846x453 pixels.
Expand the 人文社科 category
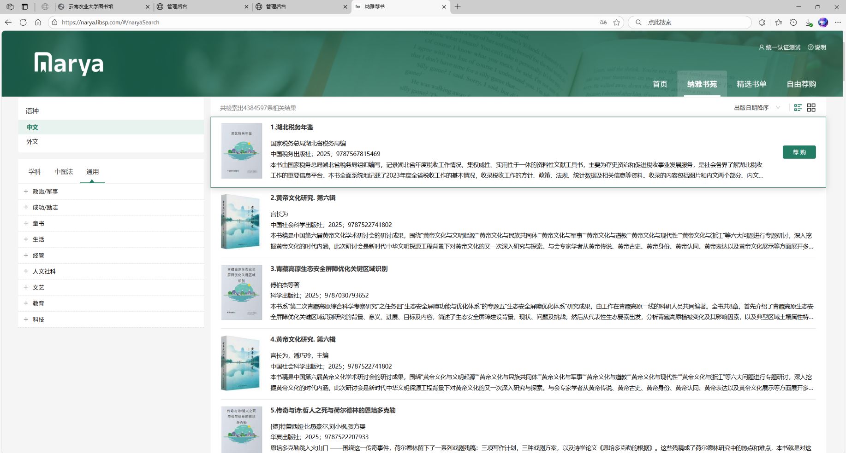[26, 271]
